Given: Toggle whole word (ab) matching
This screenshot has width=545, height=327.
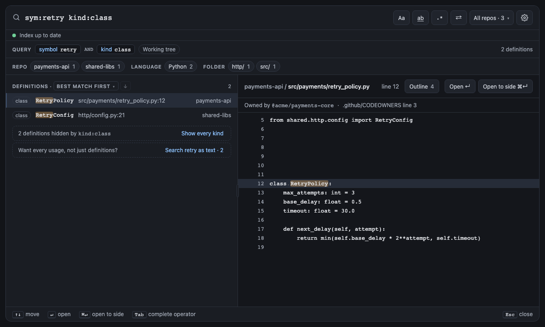Looking at the screenshot, I should tap(421, 18).
